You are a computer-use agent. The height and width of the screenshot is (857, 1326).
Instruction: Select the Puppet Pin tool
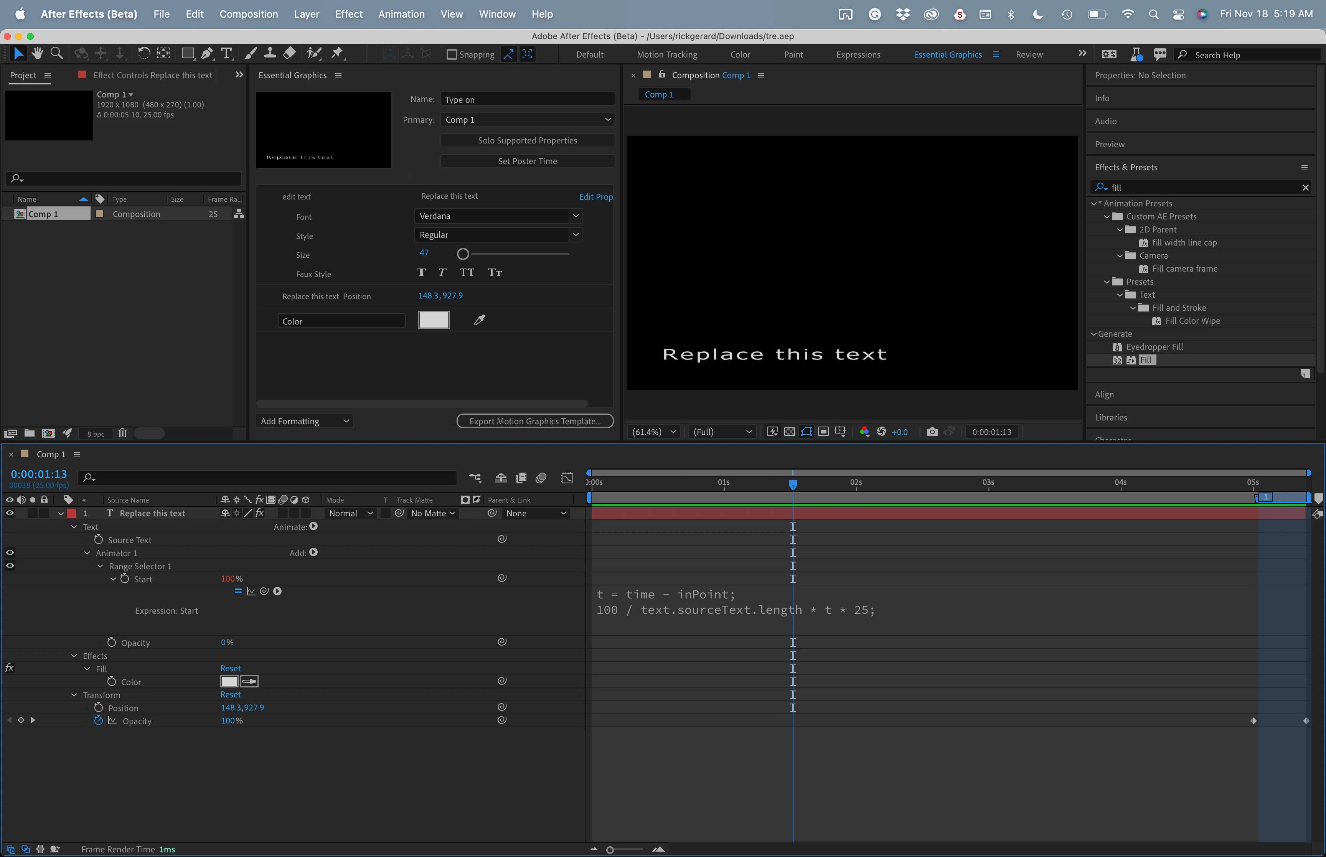click(337, 53)
